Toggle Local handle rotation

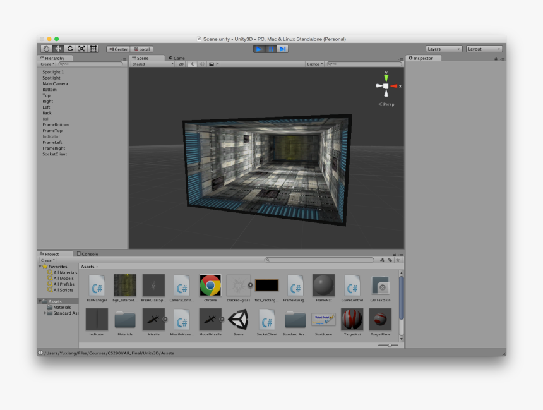pos(142,49)
